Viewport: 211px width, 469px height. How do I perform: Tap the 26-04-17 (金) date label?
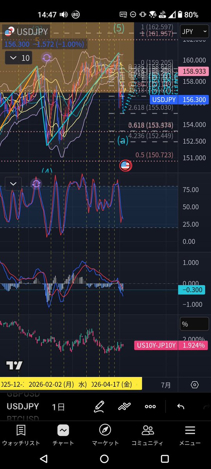(x=112, y=385)
